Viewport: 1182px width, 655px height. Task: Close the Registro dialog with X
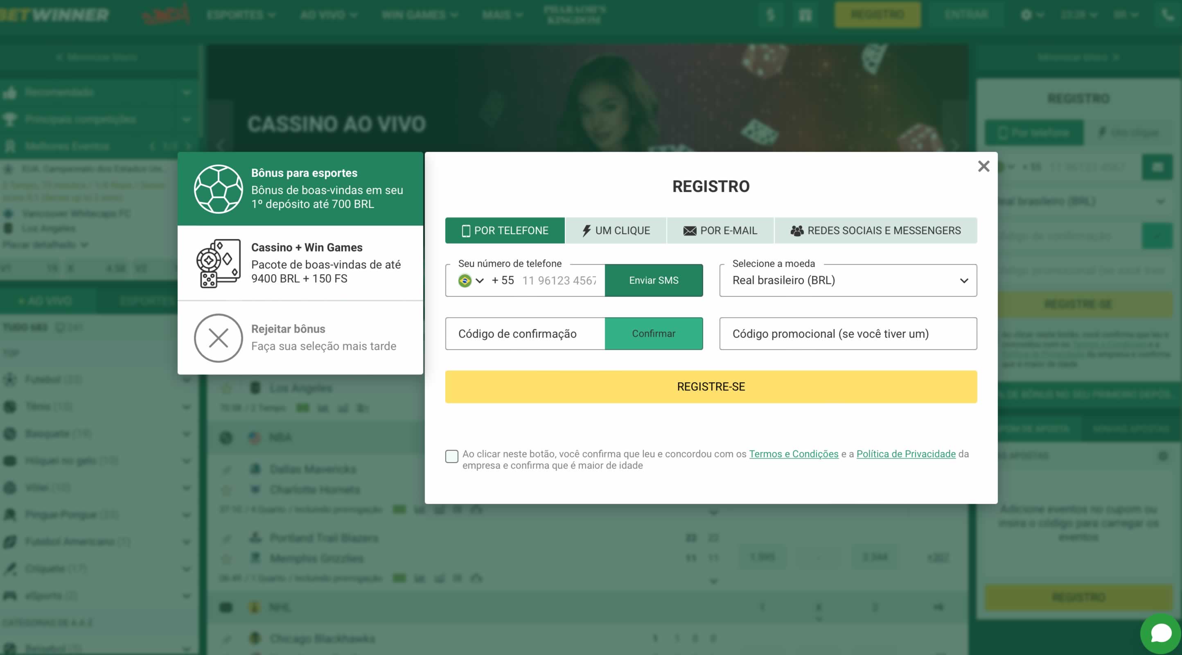(983, 166)
